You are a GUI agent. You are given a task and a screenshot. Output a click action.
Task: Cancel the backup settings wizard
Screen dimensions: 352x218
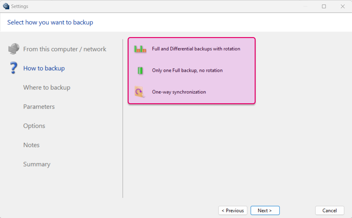[x=330, y=211]
